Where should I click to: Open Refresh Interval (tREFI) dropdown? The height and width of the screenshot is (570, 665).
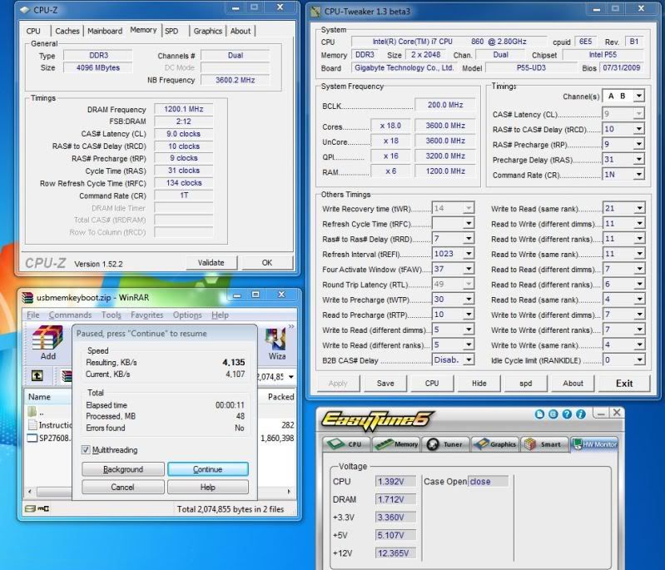(469, 254)
